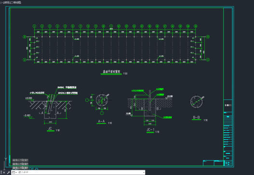This screenshot has height=175, width=254.
Task: Close the command line with the X icon
Action: (4, 173)
